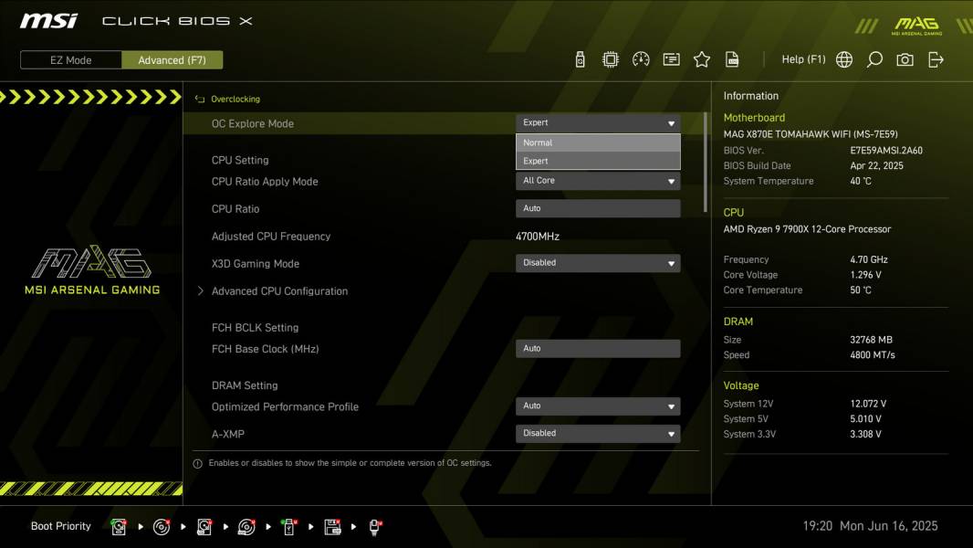Click the CPU chip icon in toolbar

pos(610,59)
